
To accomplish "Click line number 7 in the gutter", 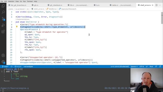I will (11, 22).
